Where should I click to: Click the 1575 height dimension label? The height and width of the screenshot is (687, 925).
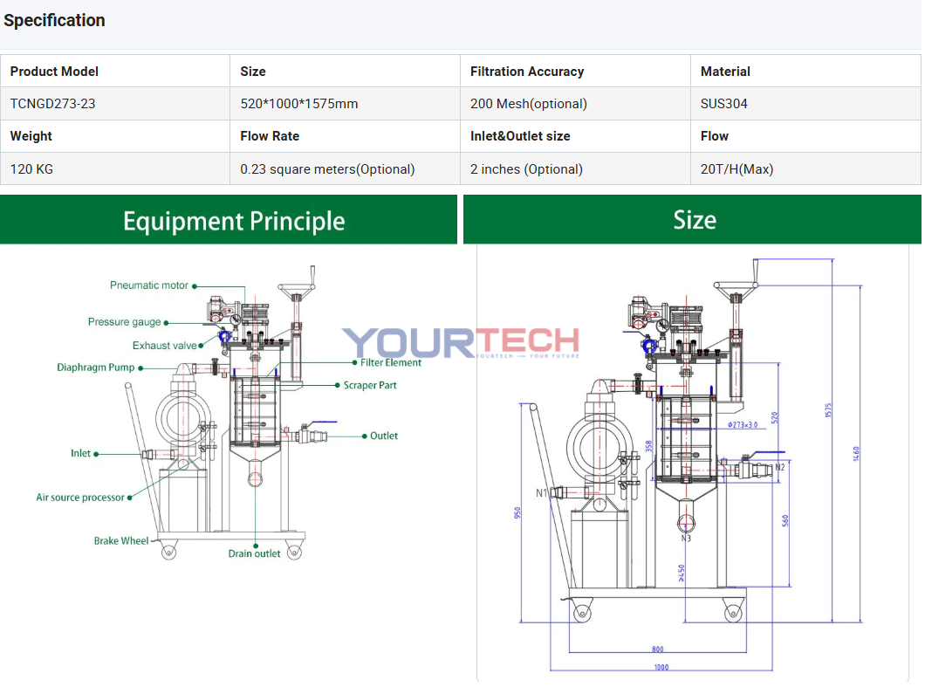click(x=828, y=410)
